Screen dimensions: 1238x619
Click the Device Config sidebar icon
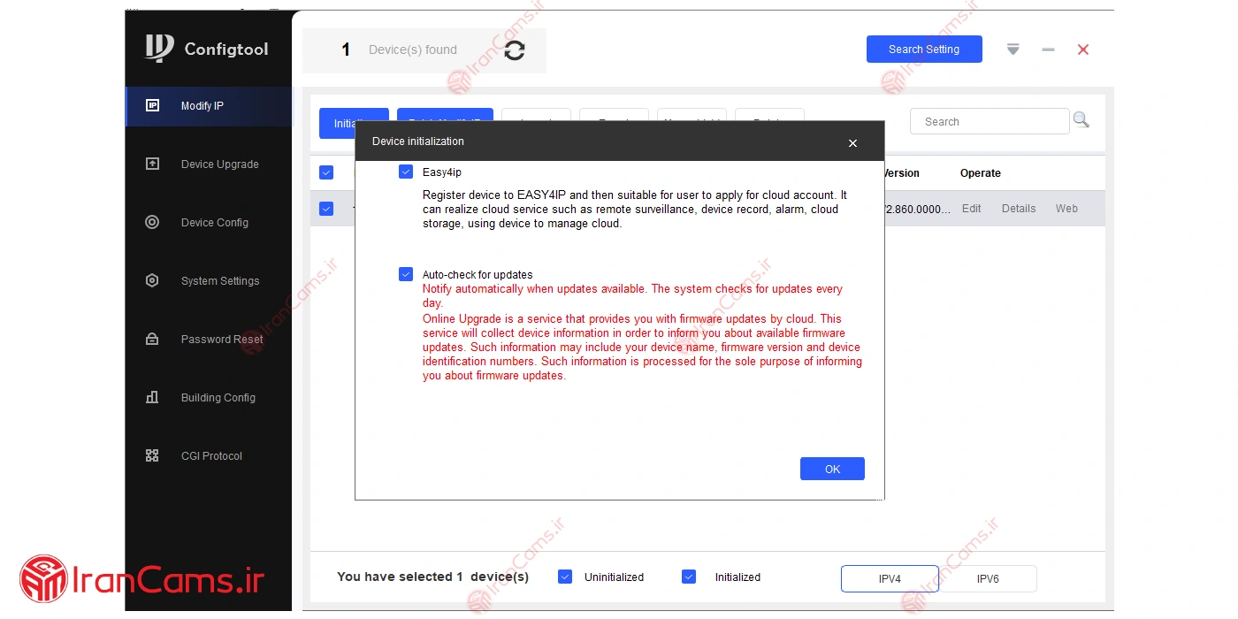point(152,222)
